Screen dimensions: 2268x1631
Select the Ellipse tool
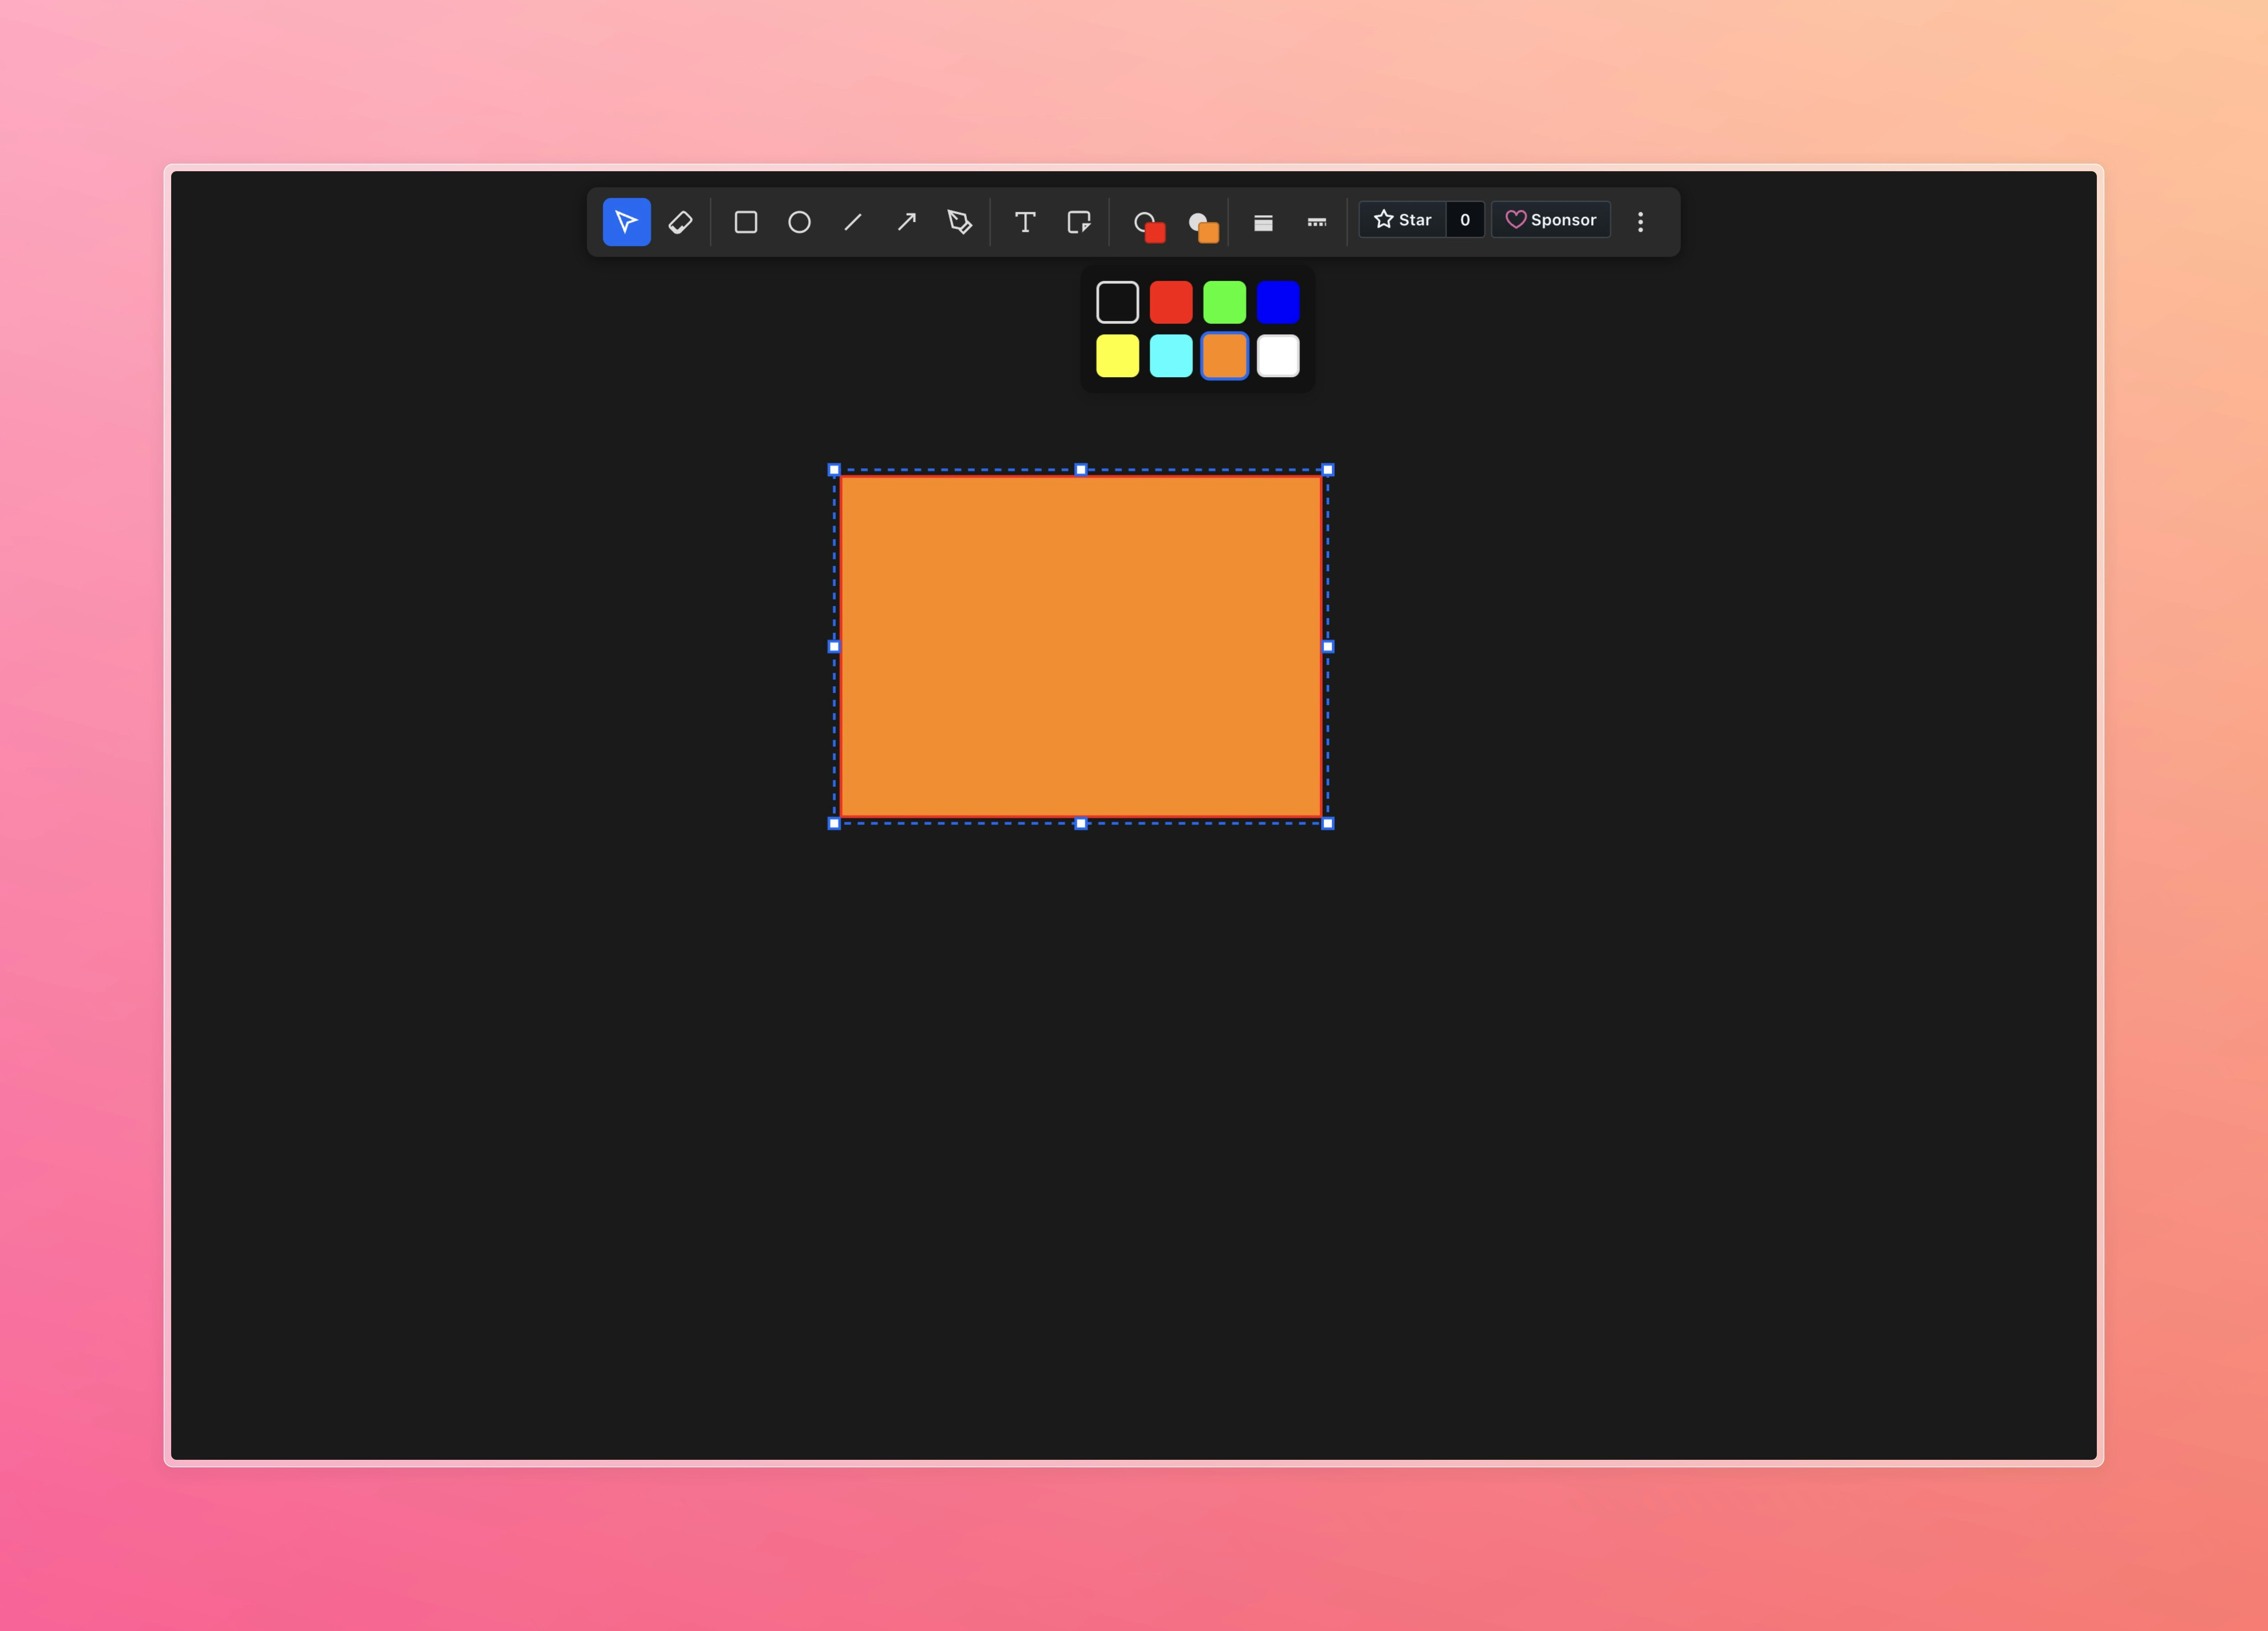tap(799, 221)
